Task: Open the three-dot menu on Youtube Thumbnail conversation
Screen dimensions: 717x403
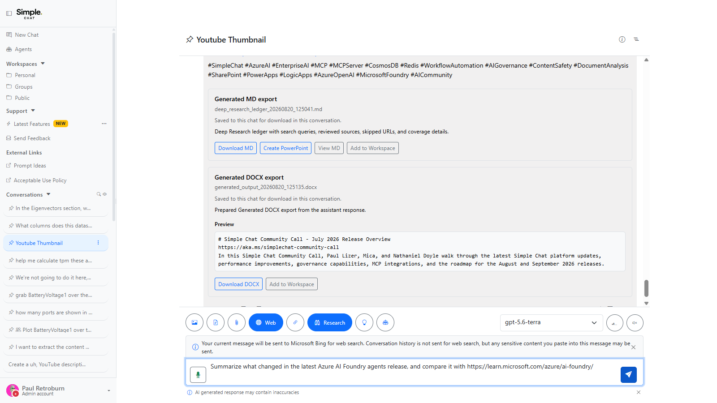Action: [98, 243]
